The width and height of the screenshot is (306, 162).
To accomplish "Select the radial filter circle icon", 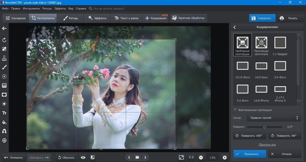I will tap(4, 77).
